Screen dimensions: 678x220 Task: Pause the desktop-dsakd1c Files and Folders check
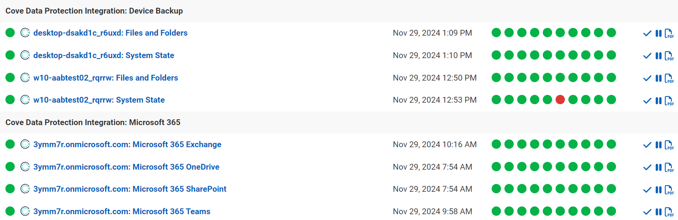point(658,33)
